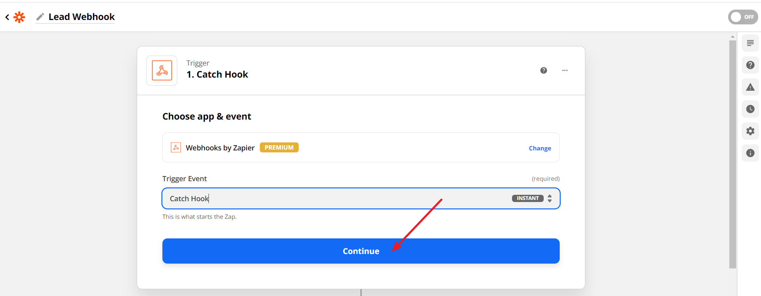Image resolution: width=761 pixels, height=296 pixels.
Task: Change the selected trigger app
Action: [x=540, y=148]
